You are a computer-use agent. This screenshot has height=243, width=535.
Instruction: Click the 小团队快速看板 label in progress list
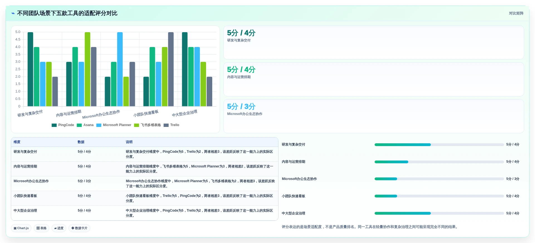pos(294,196)
